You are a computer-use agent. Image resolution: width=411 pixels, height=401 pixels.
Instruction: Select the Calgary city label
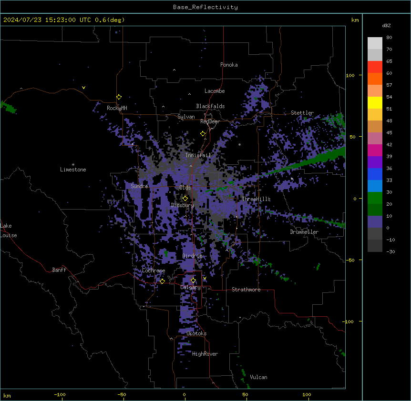190,287
